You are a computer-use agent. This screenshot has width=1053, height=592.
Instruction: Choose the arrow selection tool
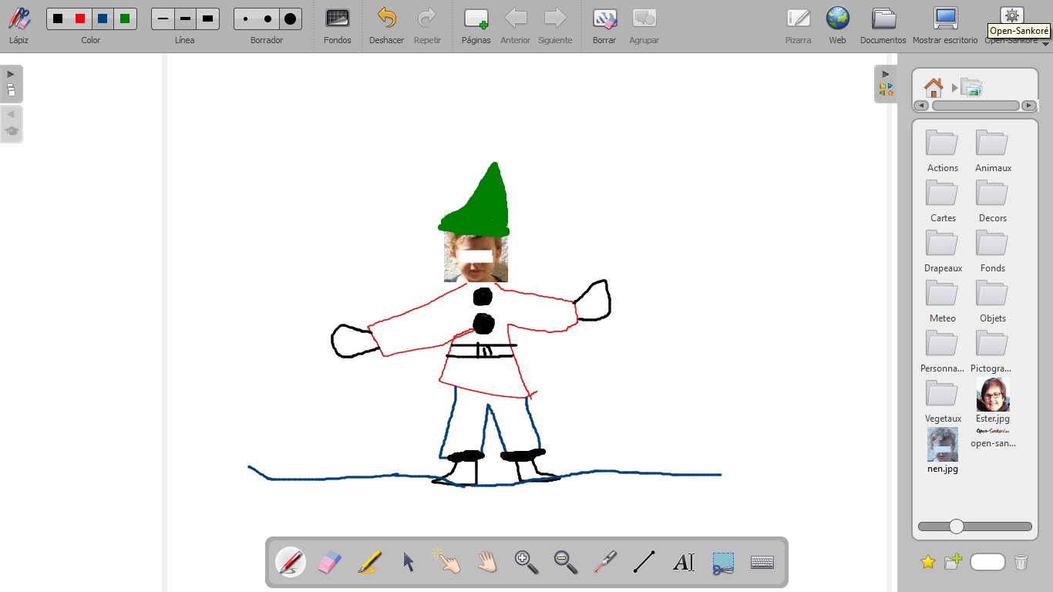(409, 562)
